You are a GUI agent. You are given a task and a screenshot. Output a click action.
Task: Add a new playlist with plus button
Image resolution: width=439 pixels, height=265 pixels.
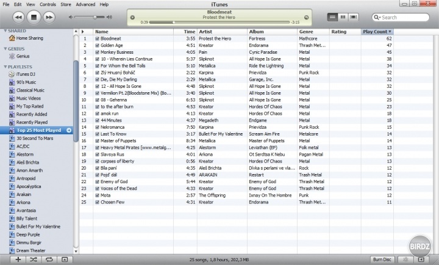18,260
